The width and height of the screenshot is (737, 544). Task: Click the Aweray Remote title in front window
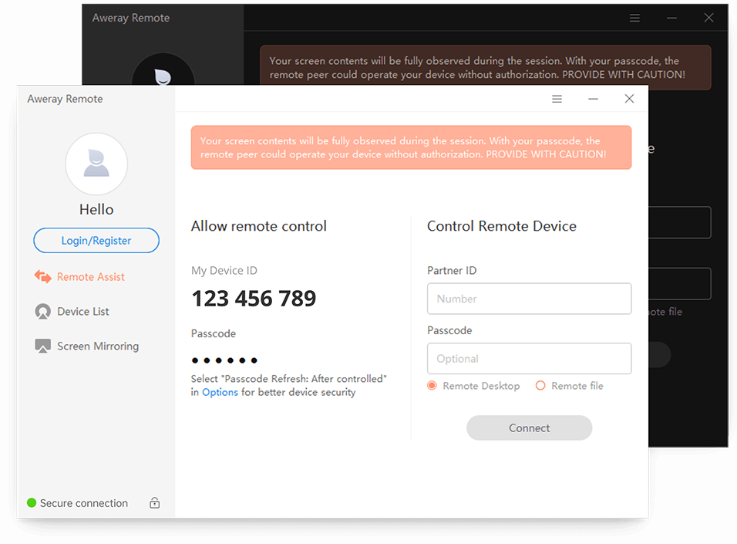[65, 99]
